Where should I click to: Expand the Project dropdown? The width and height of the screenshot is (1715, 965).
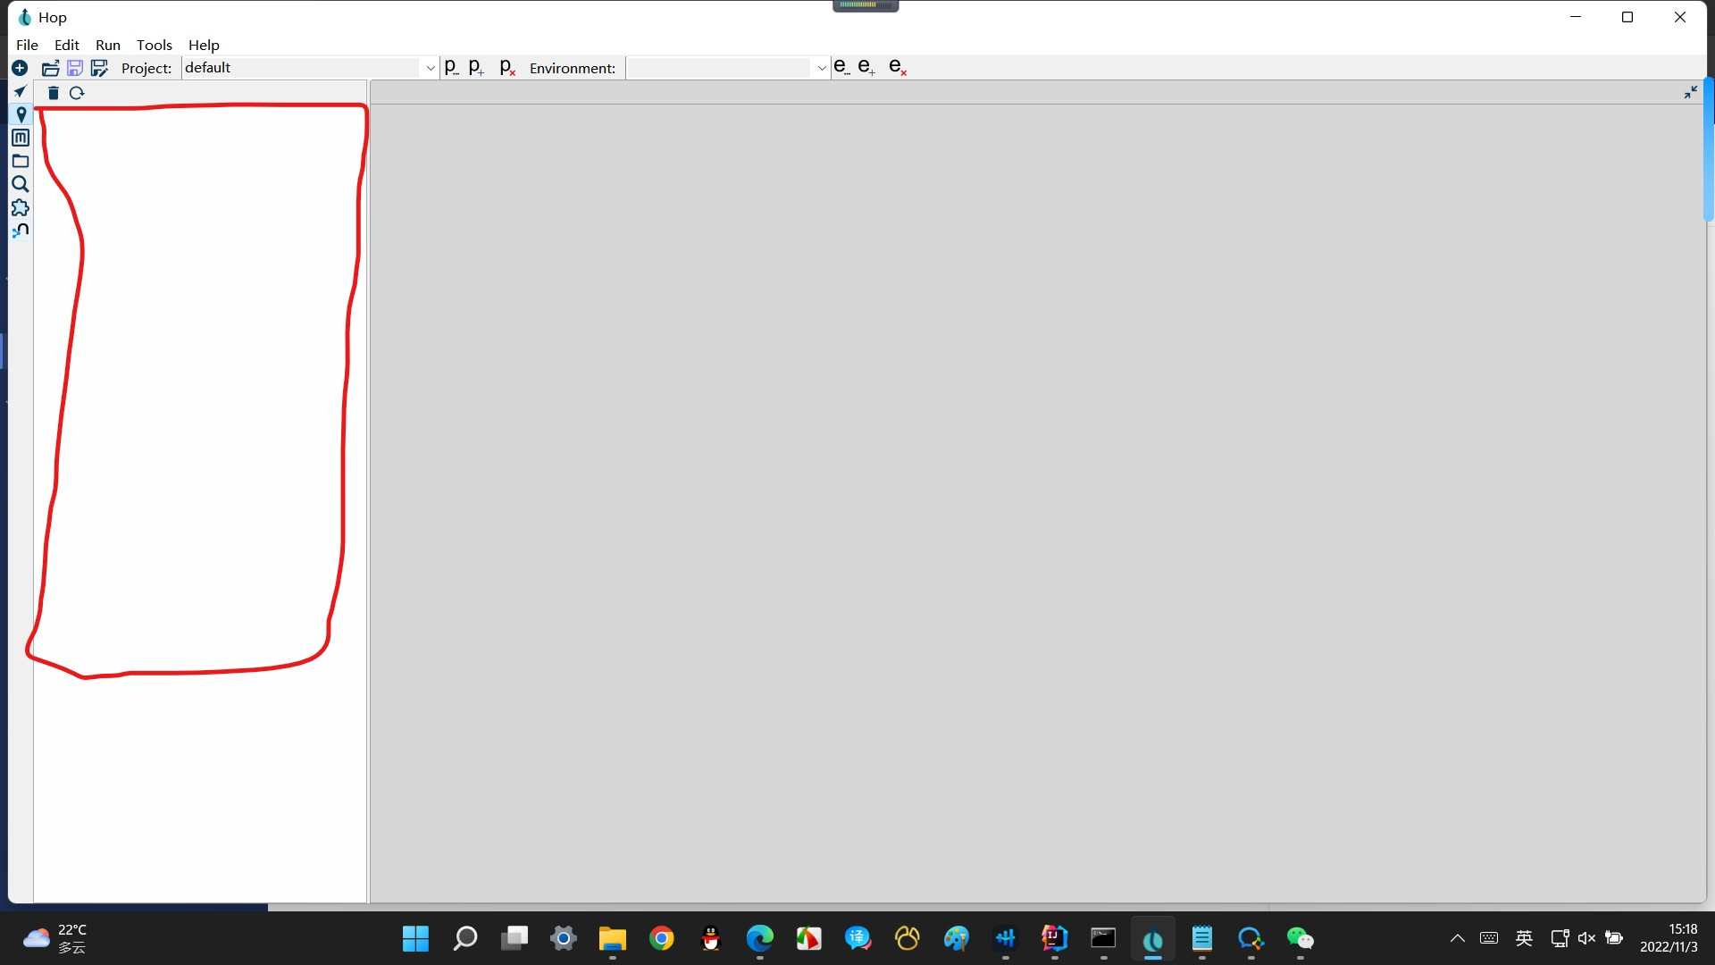tap(430, 68)
